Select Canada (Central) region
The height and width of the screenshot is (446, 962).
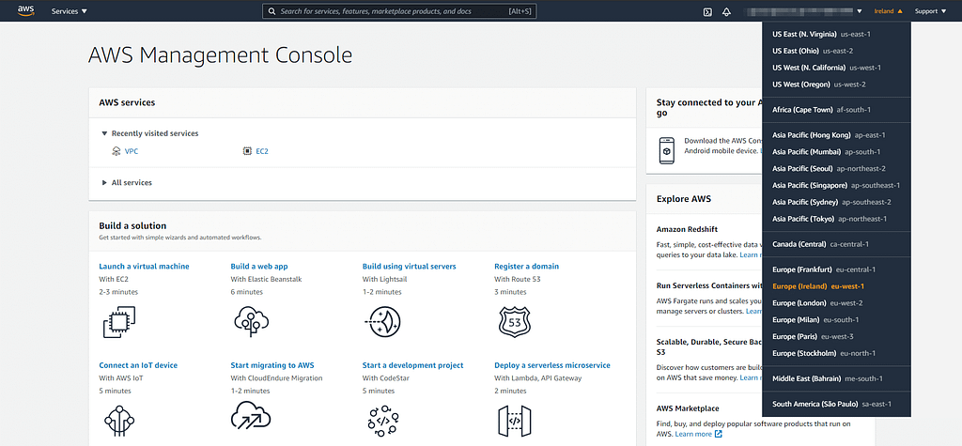point(836,244)
